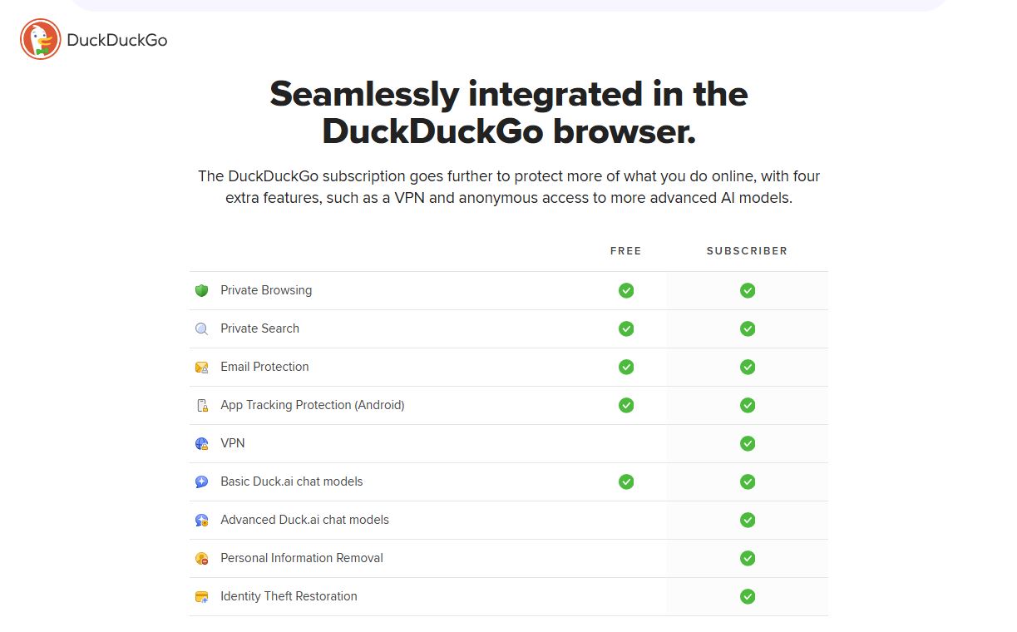Image resolution: width=1017 pixels, height=632 pixels.
Task: Click the Basic Duck.ai chat bubble icon
Action: [x=202, y=481]
